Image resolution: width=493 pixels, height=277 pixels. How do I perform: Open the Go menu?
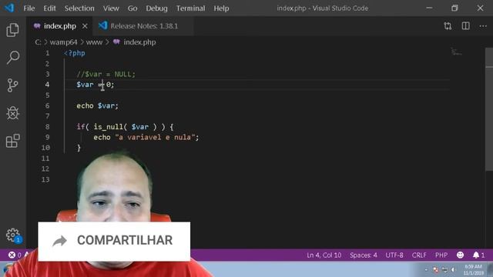132,8
